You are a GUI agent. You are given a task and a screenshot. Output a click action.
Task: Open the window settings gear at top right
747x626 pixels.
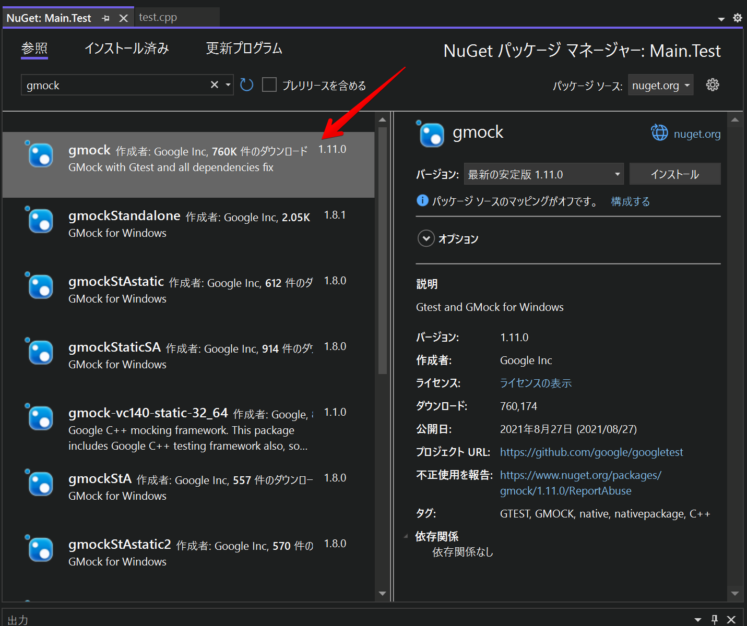click(737, 17)
